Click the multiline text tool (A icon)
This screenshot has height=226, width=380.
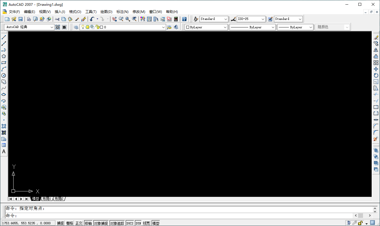pos(4,152)
